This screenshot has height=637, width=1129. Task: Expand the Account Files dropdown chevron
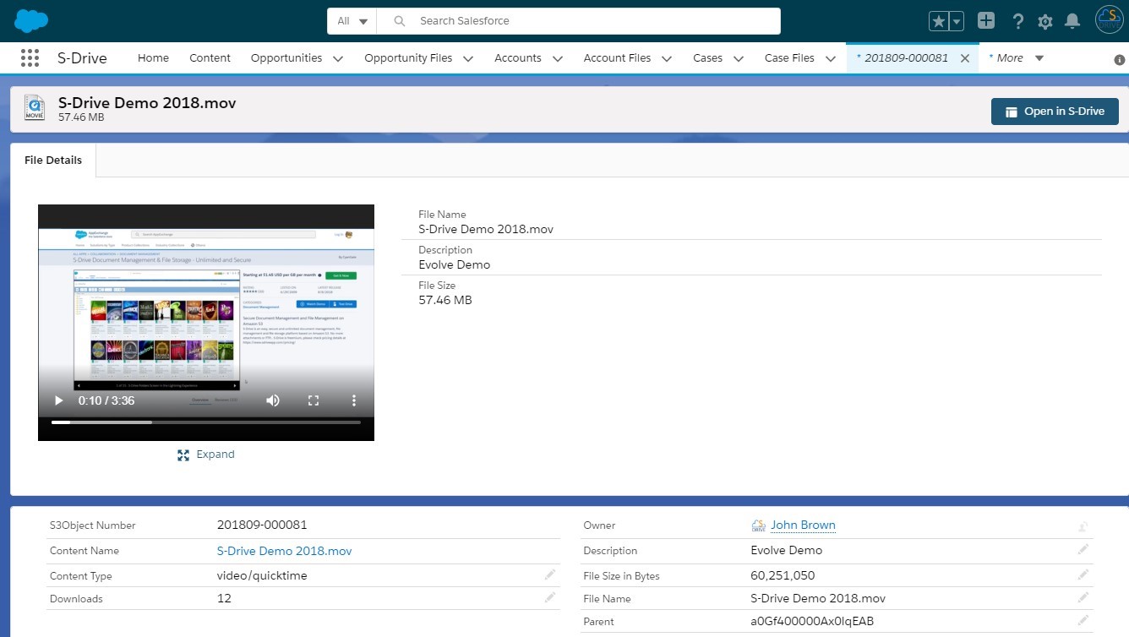coord(667,59)
